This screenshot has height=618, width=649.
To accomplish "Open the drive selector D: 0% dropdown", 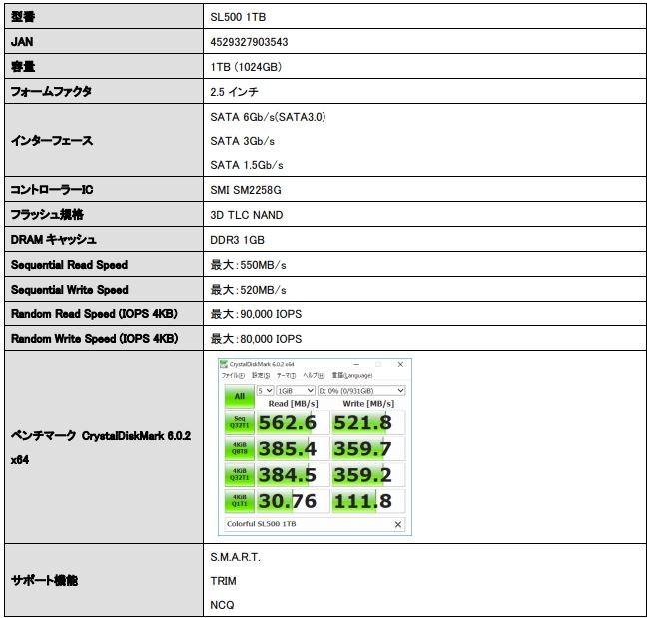I will pyautogui.click(x=361, y=390).
